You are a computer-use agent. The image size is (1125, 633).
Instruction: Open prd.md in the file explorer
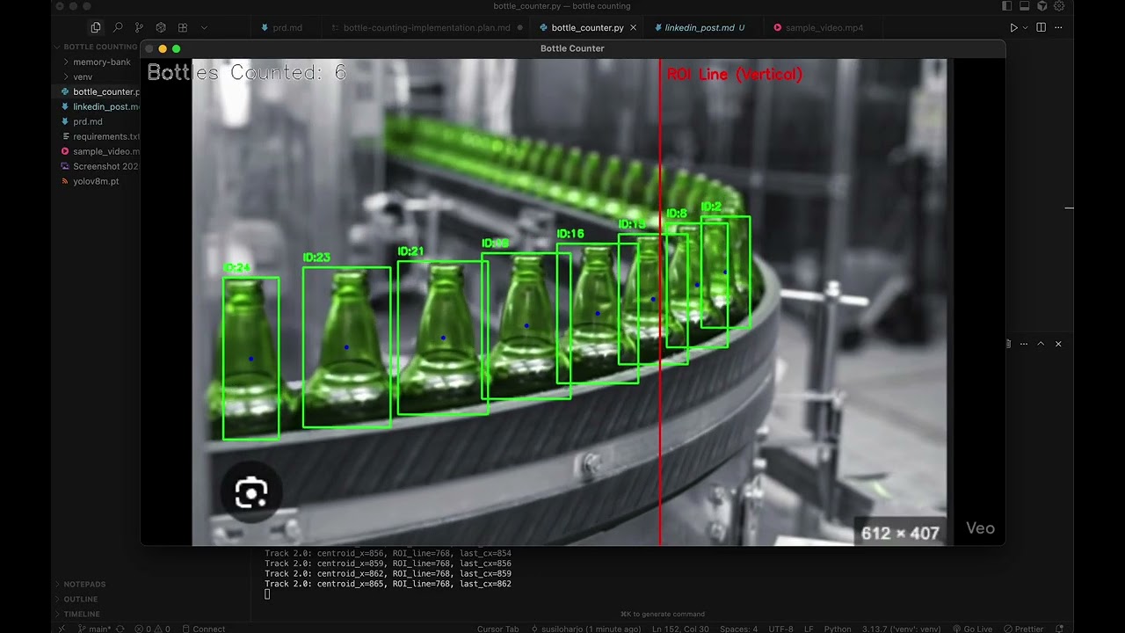click(x=96, y=121)
